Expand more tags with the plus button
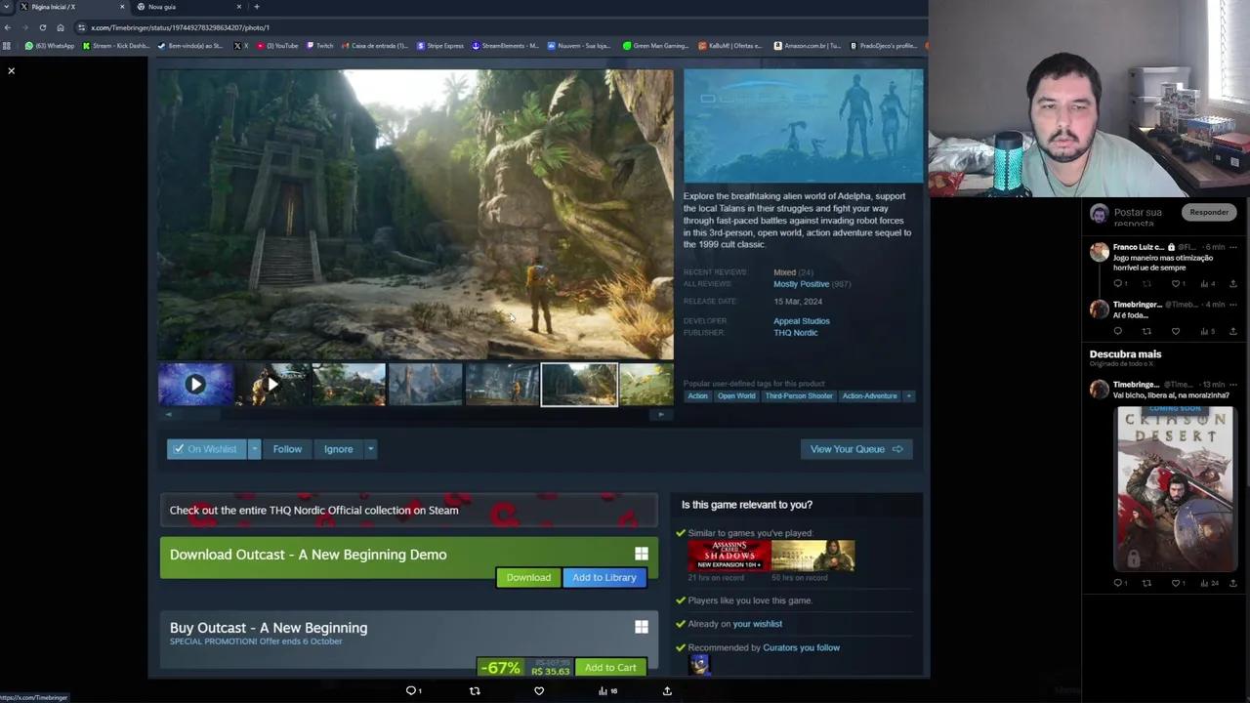This screenshot has width=1250, height=703. (x=908, y=396)
